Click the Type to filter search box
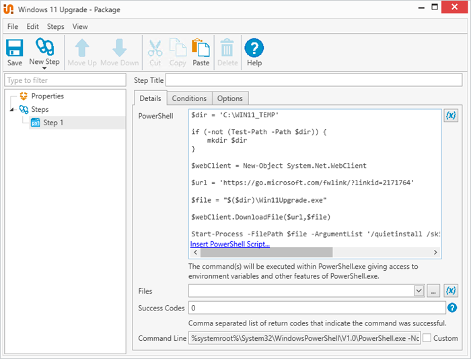Image resolution: width=471 pixels, height=359 pixels. click(65, 81)
